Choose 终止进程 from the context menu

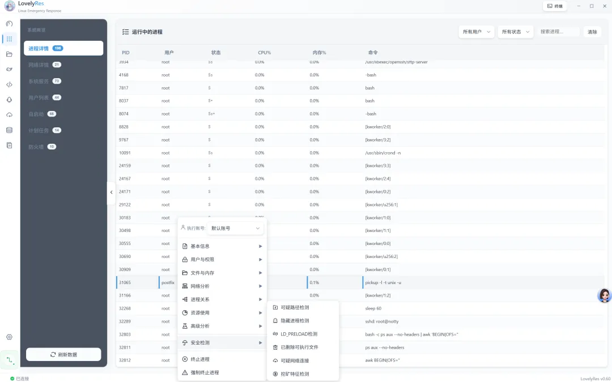[x=222, y=359]
